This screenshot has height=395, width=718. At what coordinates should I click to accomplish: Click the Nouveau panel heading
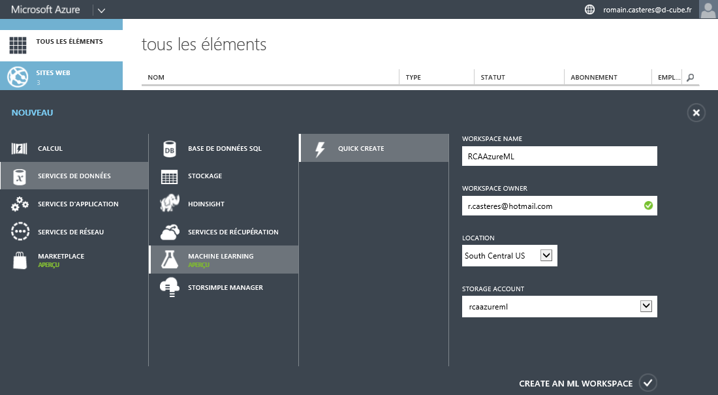pyautogui.click(x=32, y=113)
